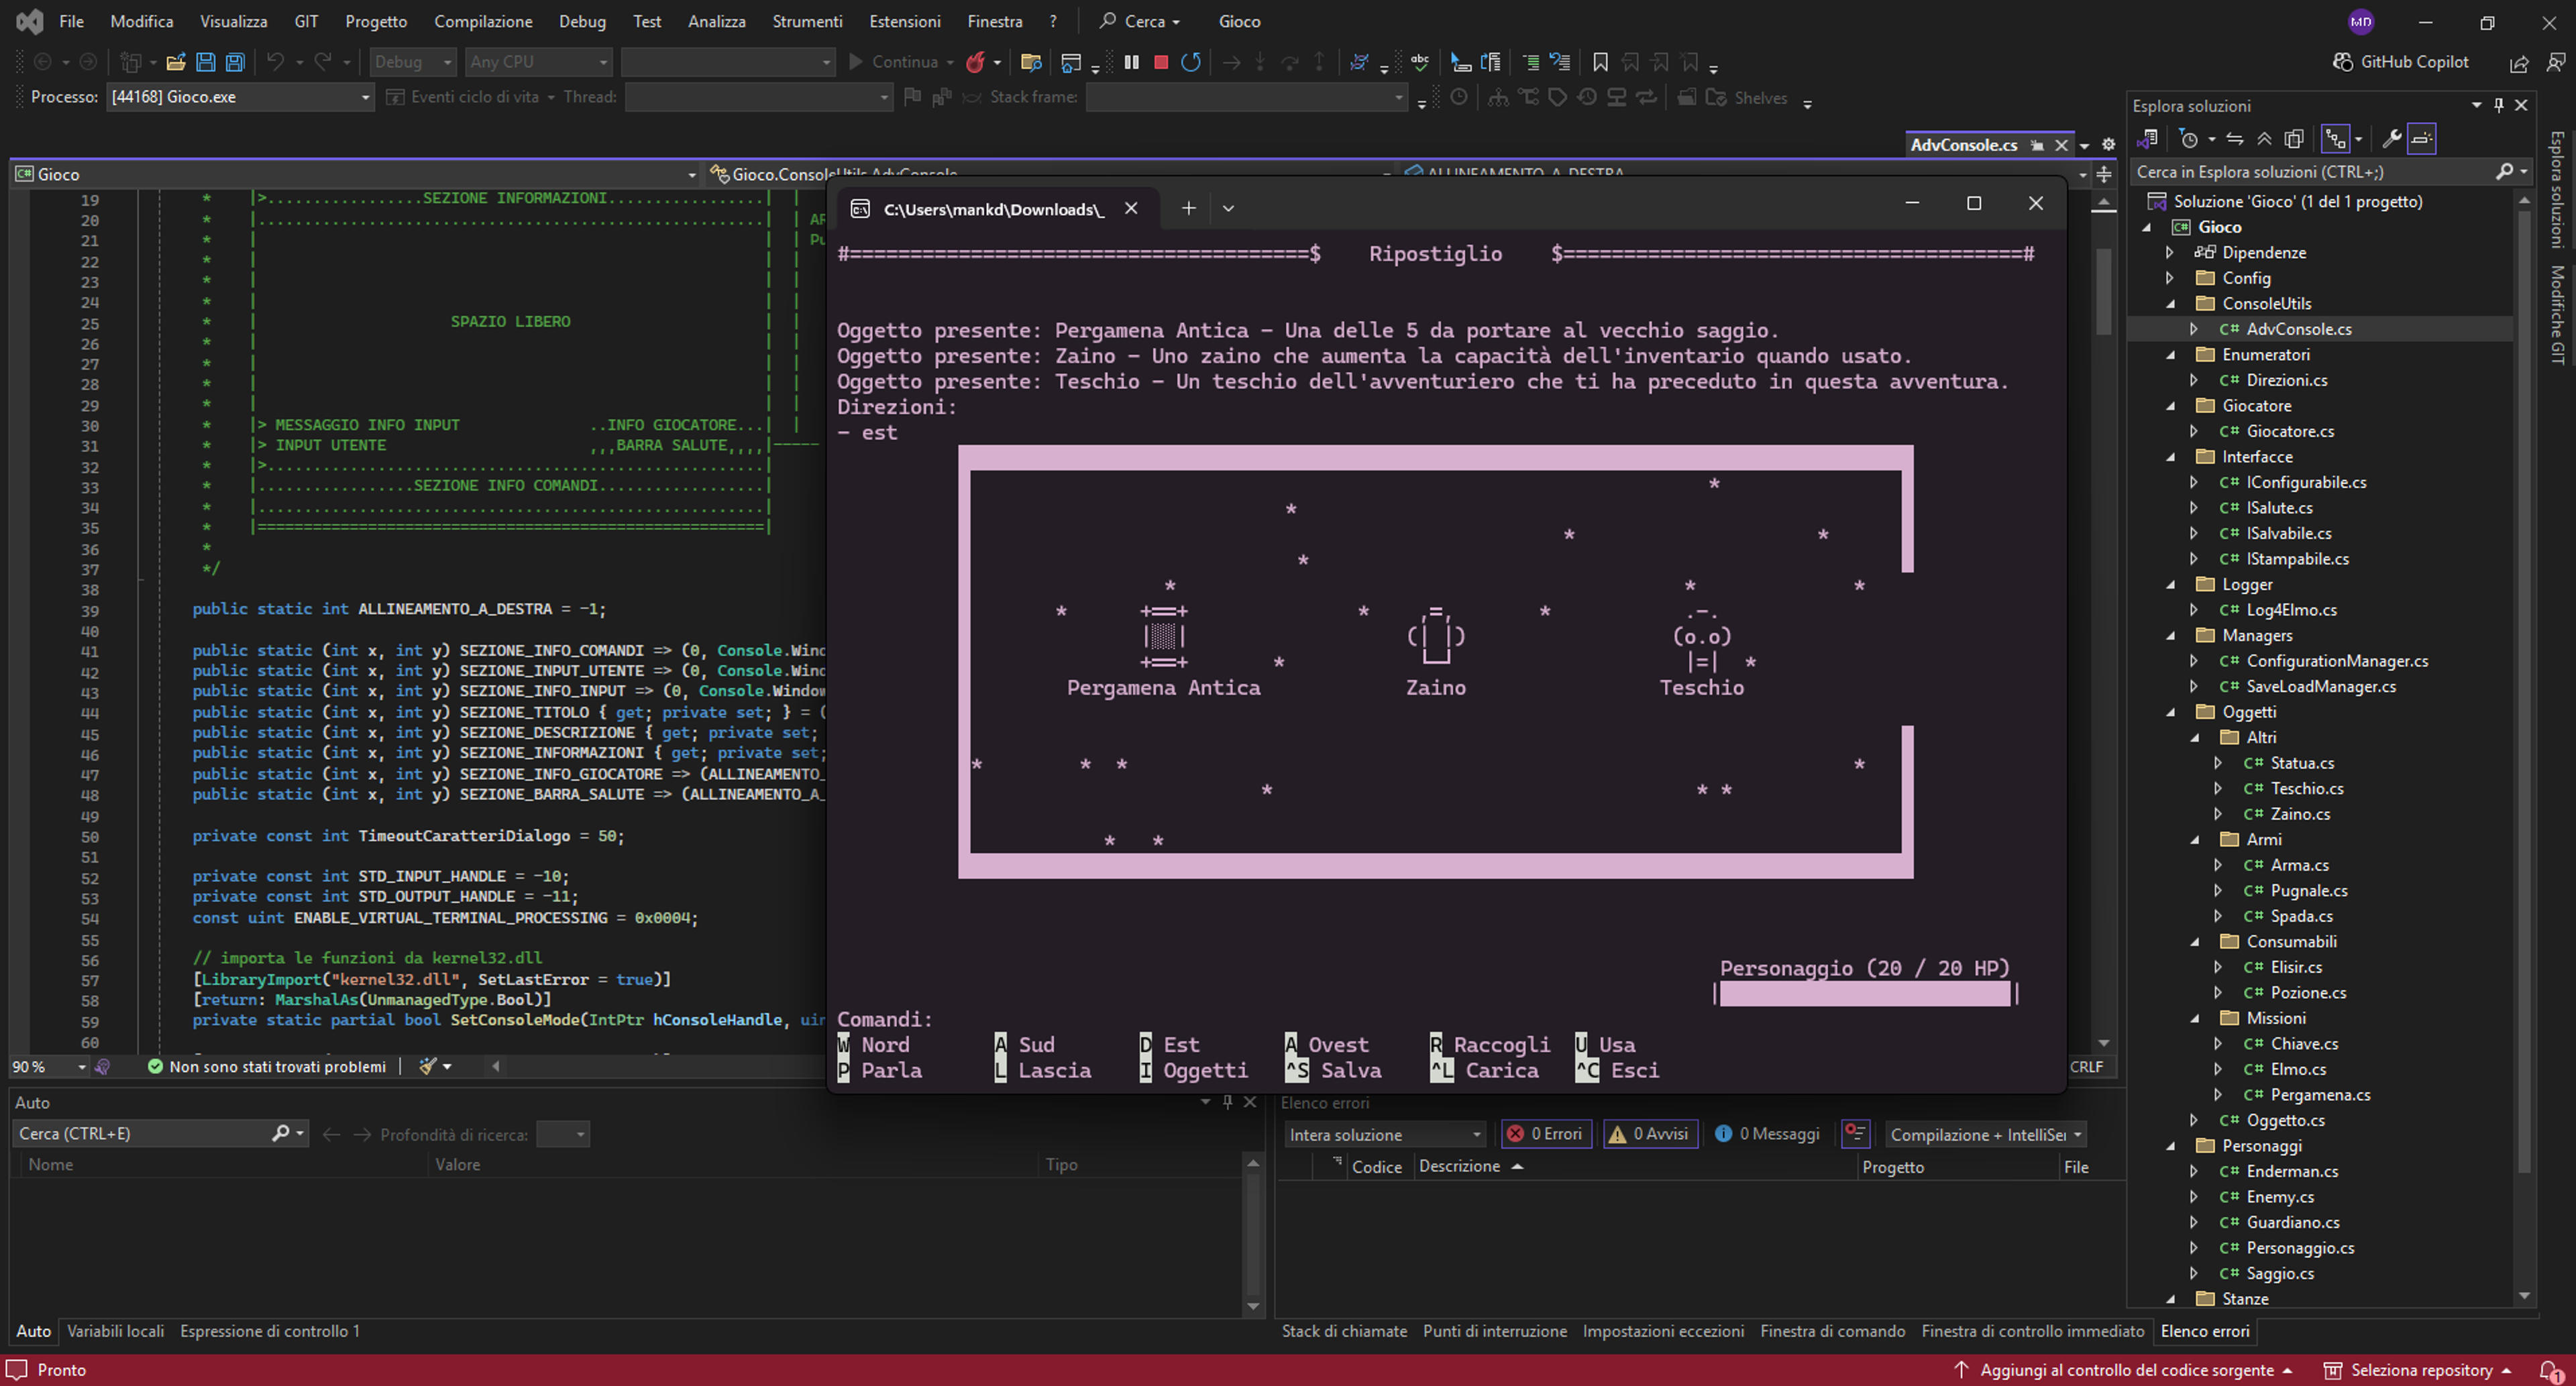Click the Live Share icon beside Copilot
The height and width of the screenshot is (1386, 2576).
pos(2519,63)
